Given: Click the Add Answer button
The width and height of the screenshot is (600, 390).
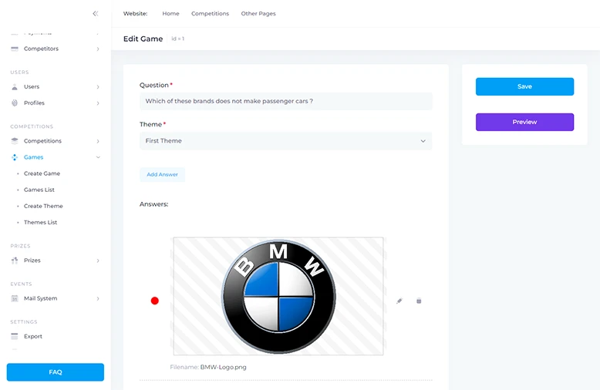Looking at the screenshot, I should (162, 174).
